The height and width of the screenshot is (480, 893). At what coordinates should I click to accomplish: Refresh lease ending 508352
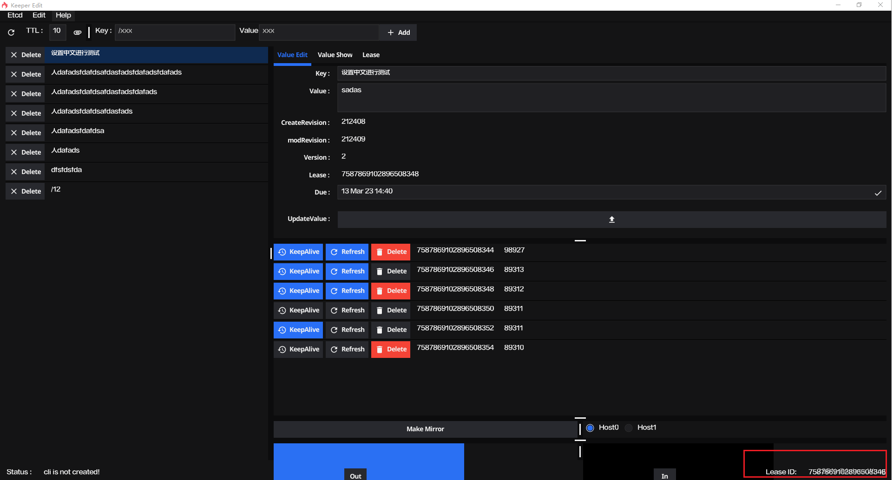point(347,330)
